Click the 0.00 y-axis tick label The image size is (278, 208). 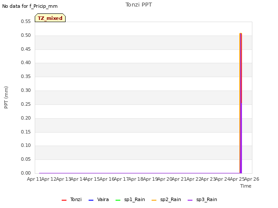point(26,173)
